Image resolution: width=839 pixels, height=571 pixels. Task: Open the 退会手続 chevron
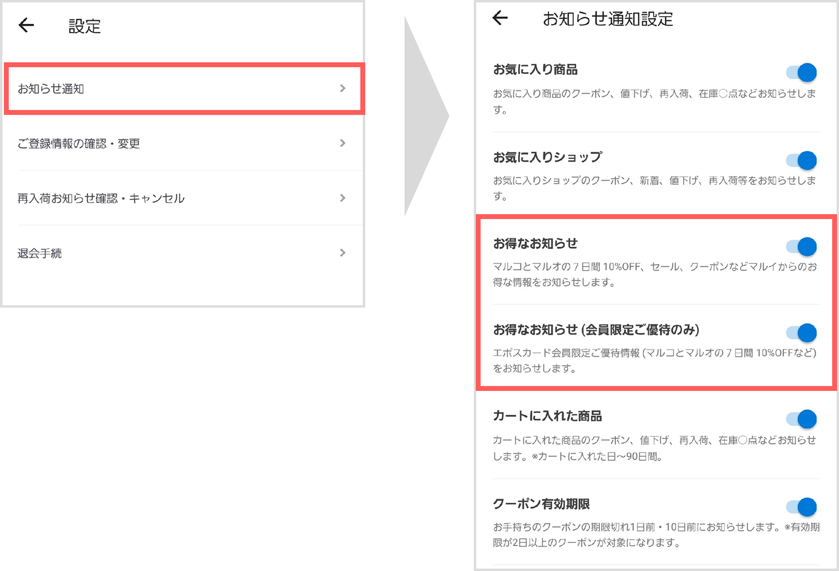tap(343, 252)
